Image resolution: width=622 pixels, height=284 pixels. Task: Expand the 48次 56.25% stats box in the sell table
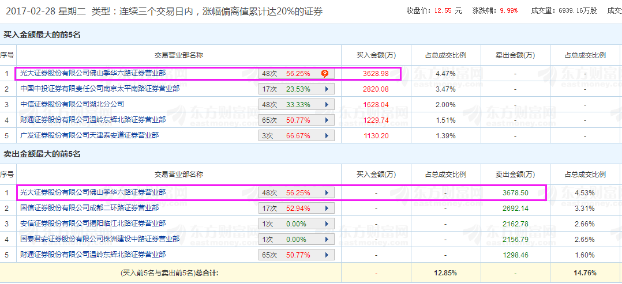pos(296,192)
